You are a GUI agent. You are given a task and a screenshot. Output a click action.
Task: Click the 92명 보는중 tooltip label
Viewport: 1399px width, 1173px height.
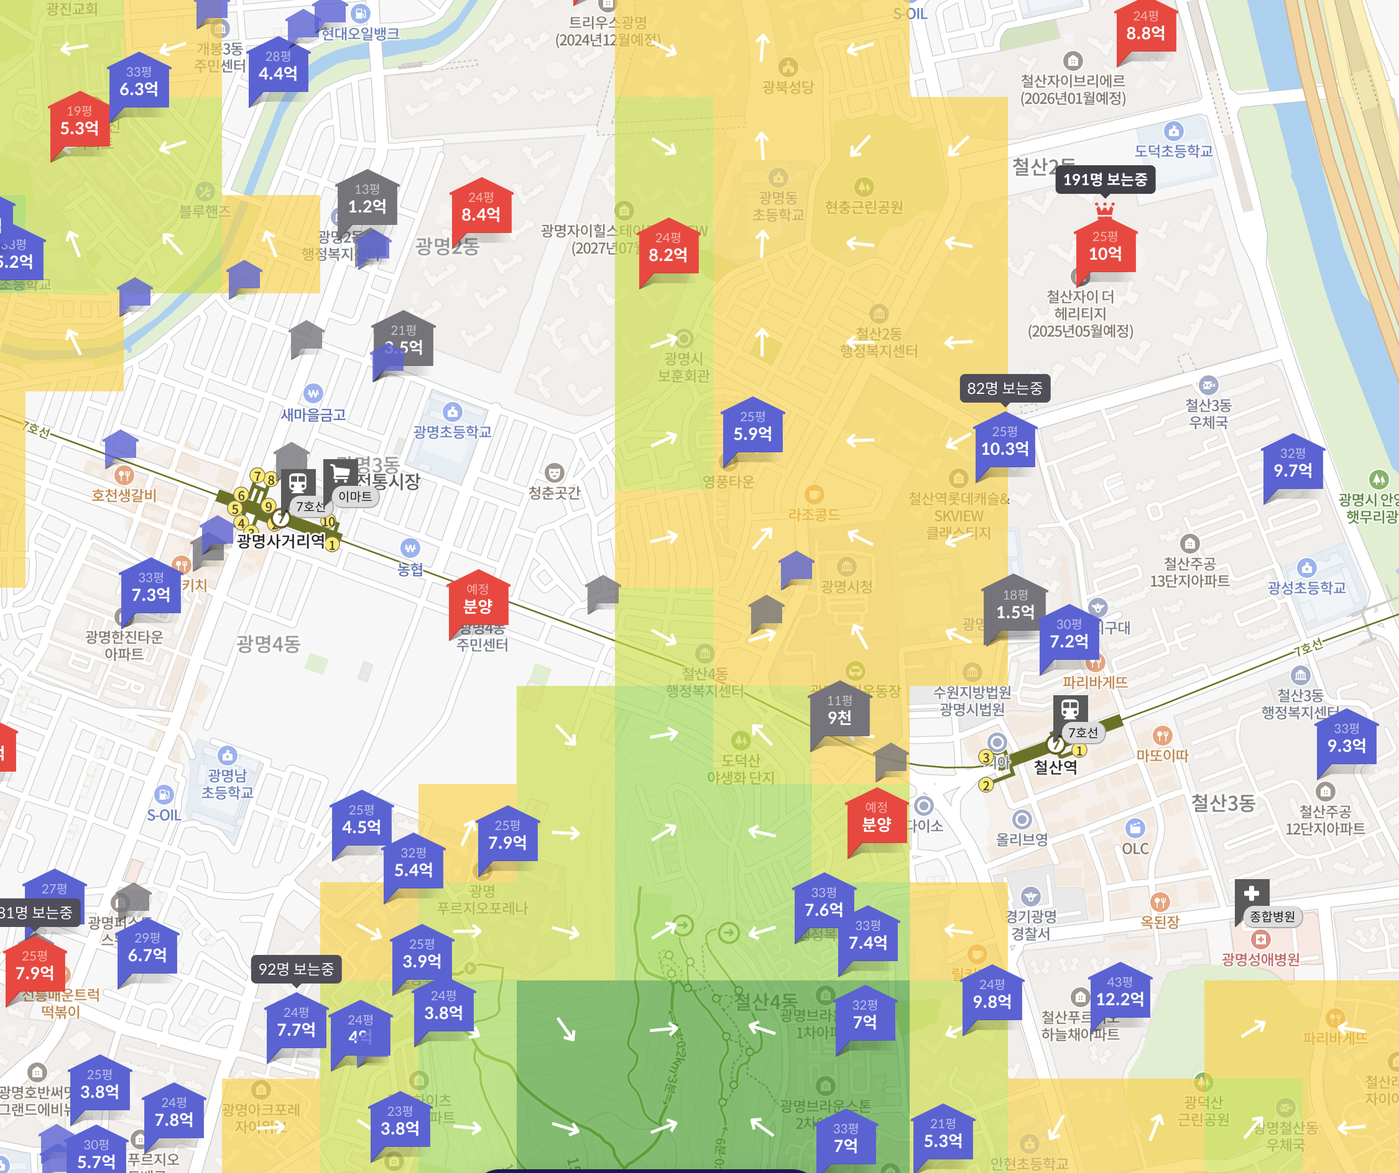point(296,969)
